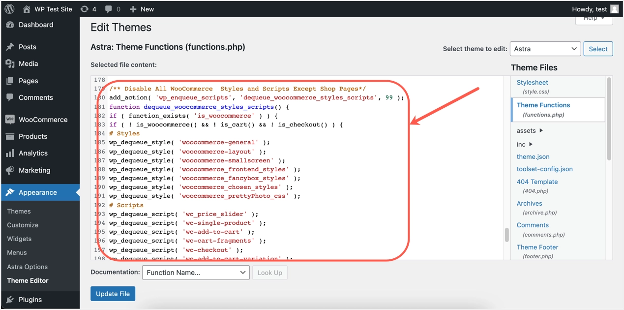Image resolution: width=624 pixels, height=310 pixels.
Task: Click the comments bubble icon in admin bar
Action: (x=109, y=9)
